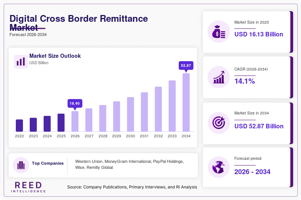Click the USD 52.87 Billion value
Image resolution: width=301 pixels, height=200 pixels.
pyautogui.click(x=259, y=126)
